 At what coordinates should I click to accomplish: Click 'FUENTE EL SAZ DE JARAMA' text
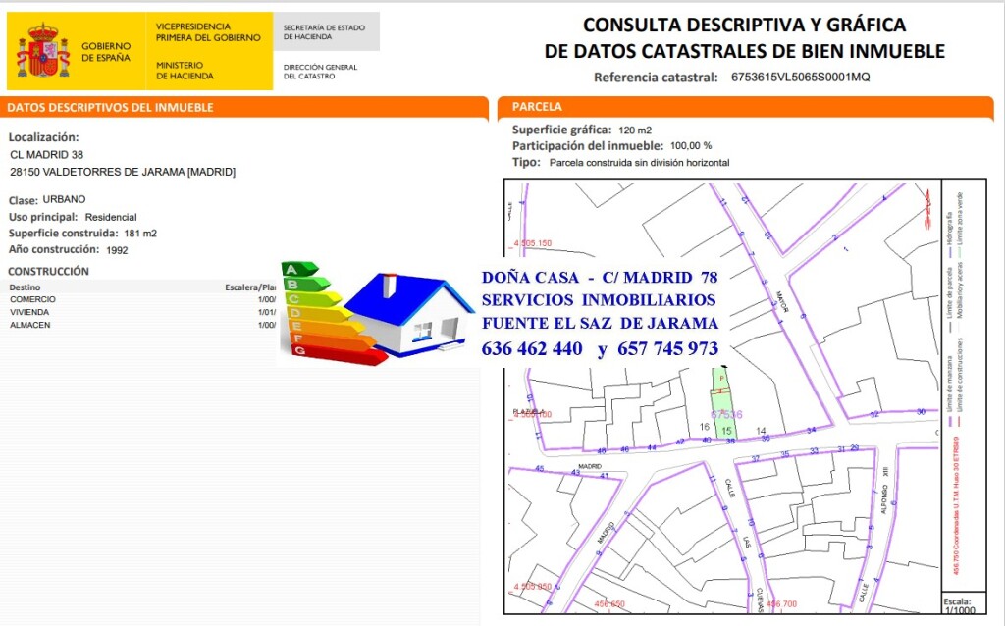coord(600,323)
